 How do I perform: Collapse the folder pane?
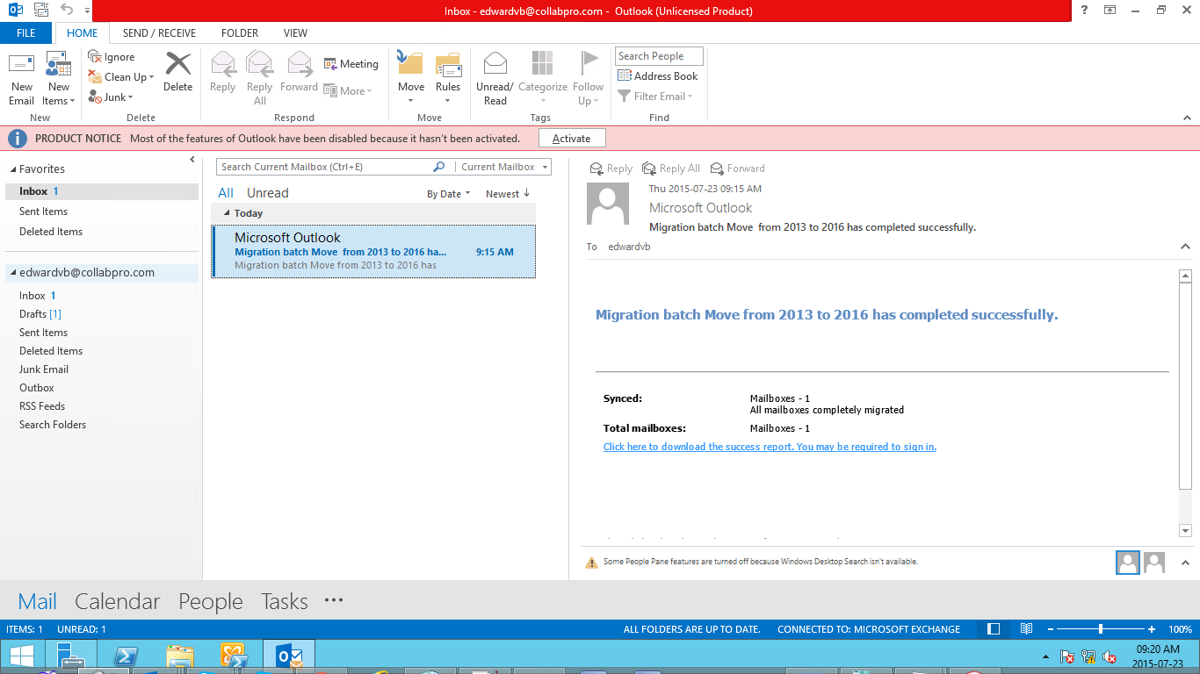192,160
